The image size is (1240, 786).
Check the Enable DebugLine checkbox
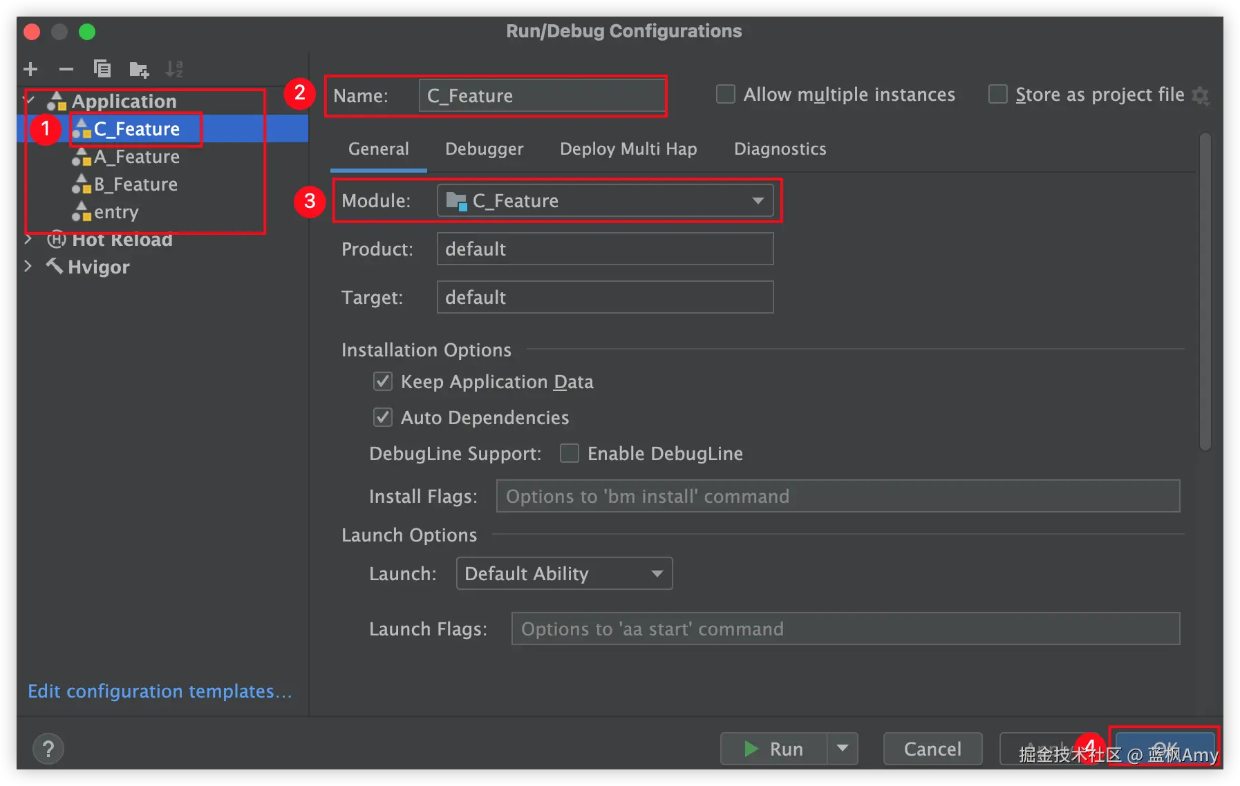tap(570, 453)
